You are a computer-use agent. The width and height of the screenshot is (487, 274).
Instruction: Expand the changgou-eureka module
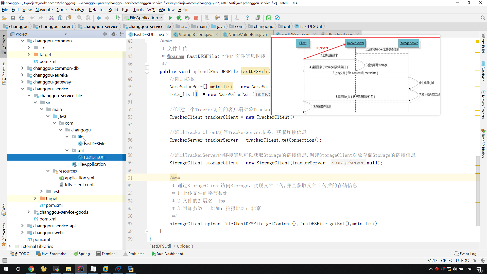click(23, 75)
